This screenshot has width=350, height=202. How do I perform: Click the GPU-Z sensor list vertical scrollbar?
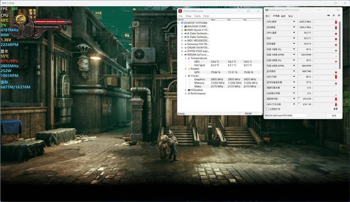click(340, 45)
